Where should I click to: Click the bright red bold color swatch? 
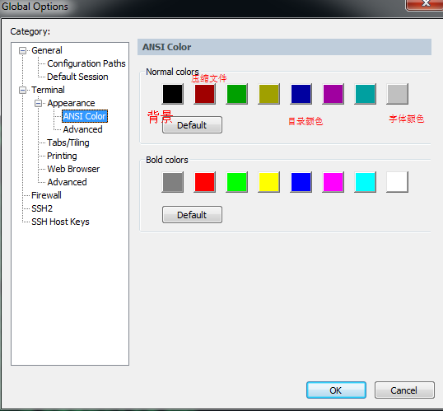tap(205, 182)
